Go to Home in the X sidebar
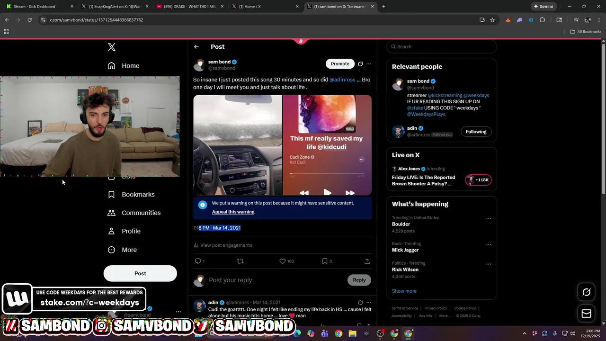The width and height of the screenshot is (606, 341). (x=124, y=66)
